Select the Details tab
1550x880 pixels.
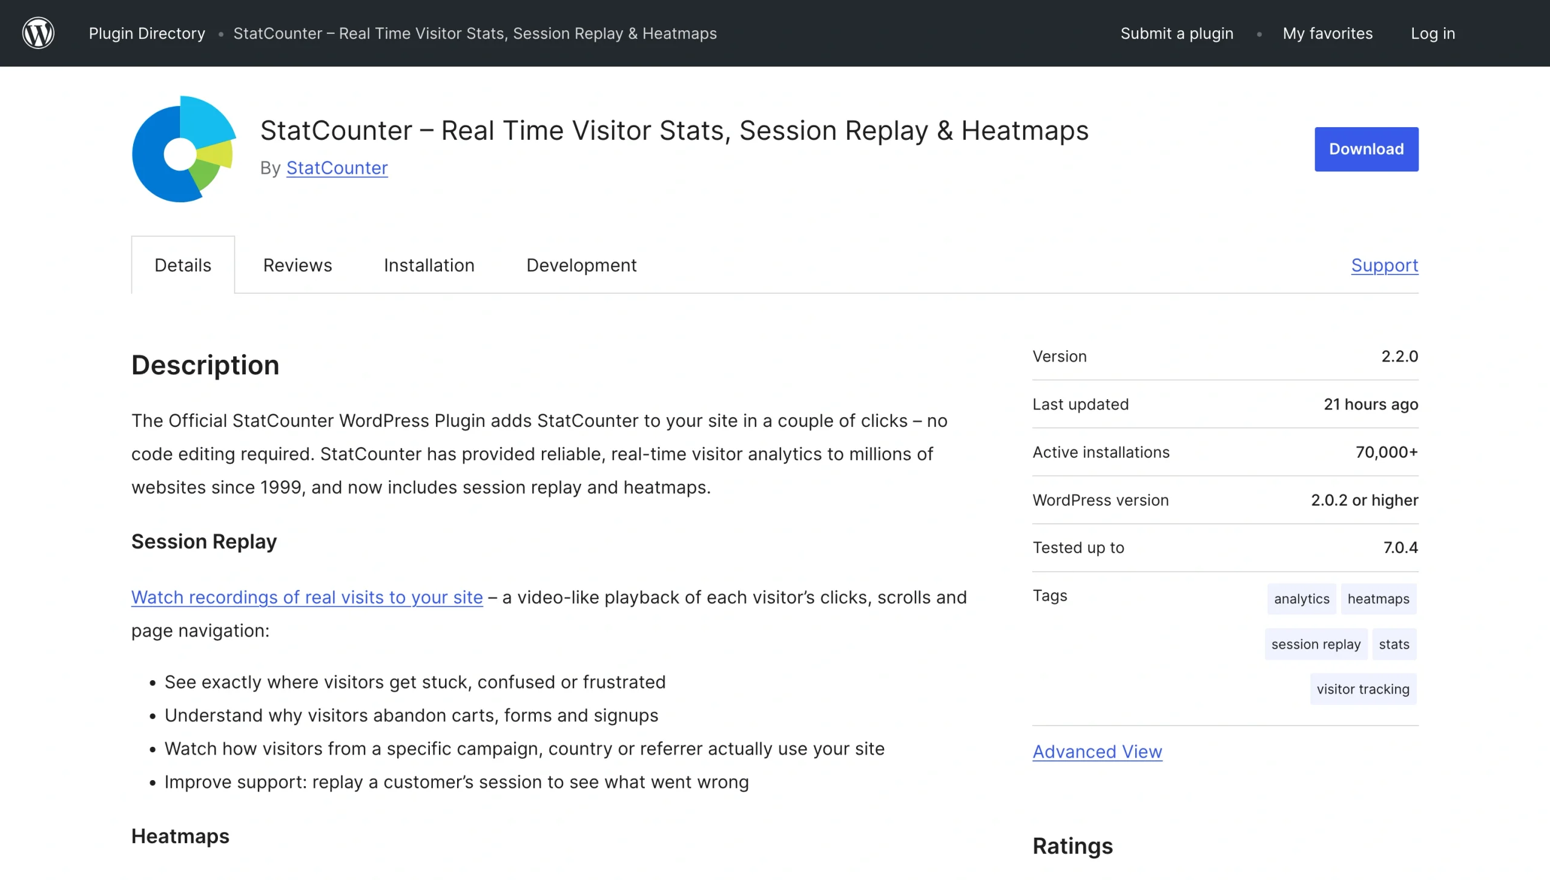tap(183, 265)
